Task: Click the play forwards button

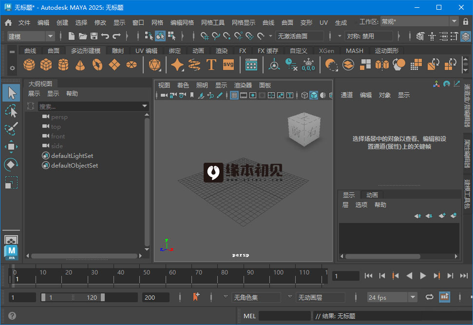Action: pos(423,275)
